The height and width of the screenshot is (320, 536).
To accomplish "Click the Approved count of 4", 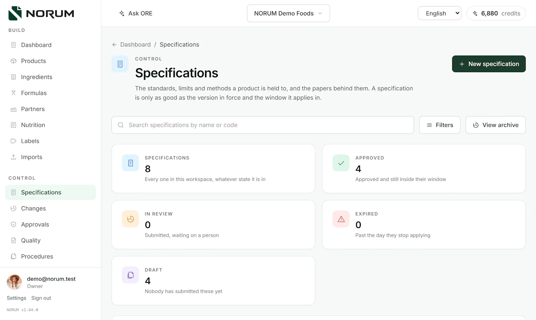I will pyautogui.click(x=358, y=169).
